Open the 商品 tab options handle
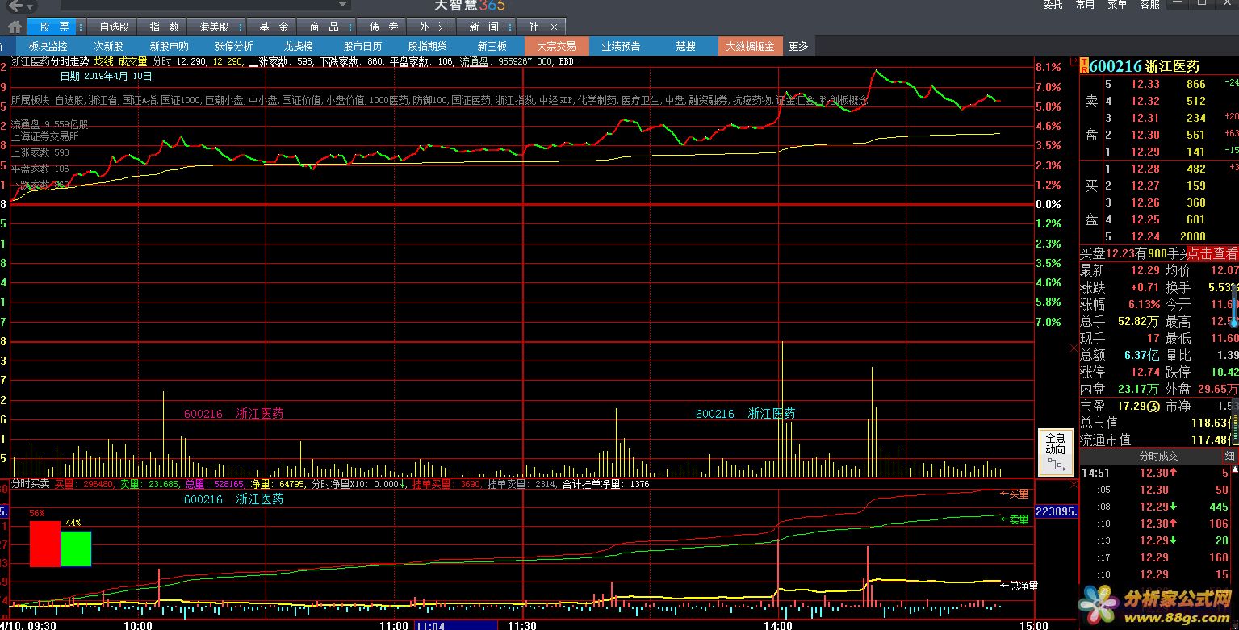Viewport: 1239px width, 630px height. [x=351, y=27]
